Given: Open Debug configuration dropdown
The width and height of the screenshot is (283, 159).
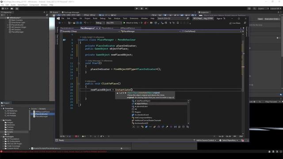Looking at the screenshot, I should click(100, 23).
